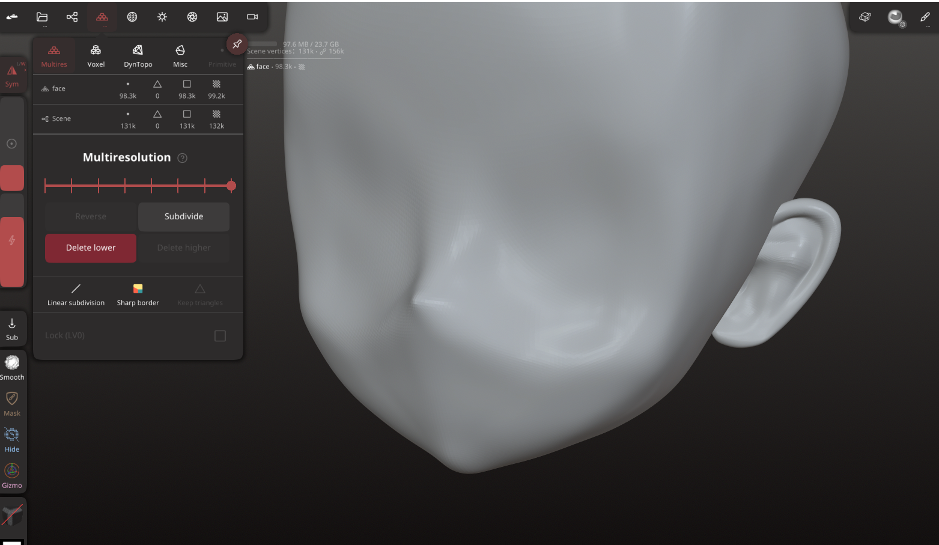Click the crossed-out tool icon below Gizmo

[x=12, y=515]
